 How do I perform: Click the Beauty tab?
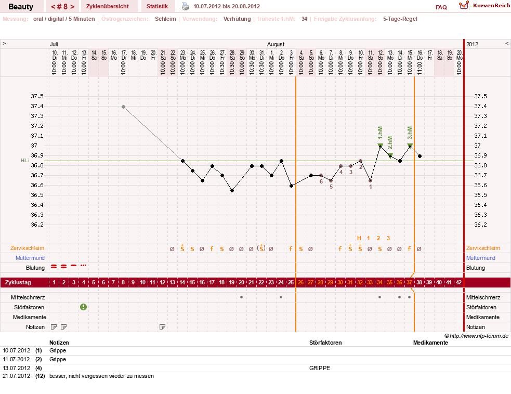[x=21, y=7]
